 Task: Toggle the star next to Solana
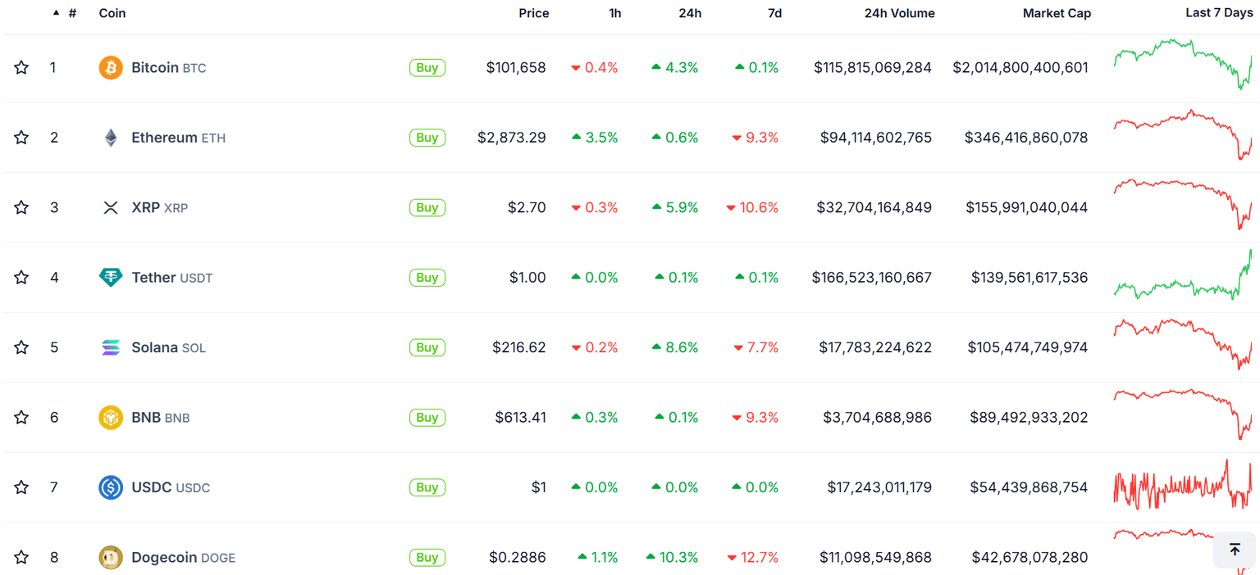[21, 347]
